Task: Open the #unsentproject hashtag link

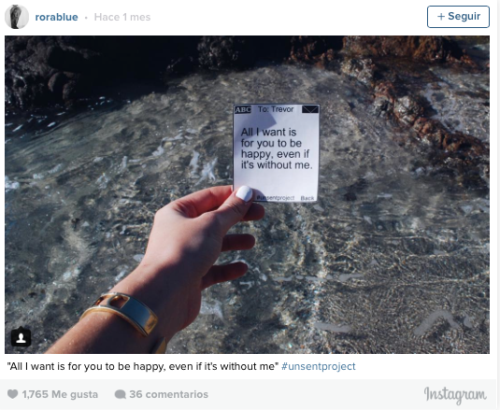Action: [x=319, y=366]
